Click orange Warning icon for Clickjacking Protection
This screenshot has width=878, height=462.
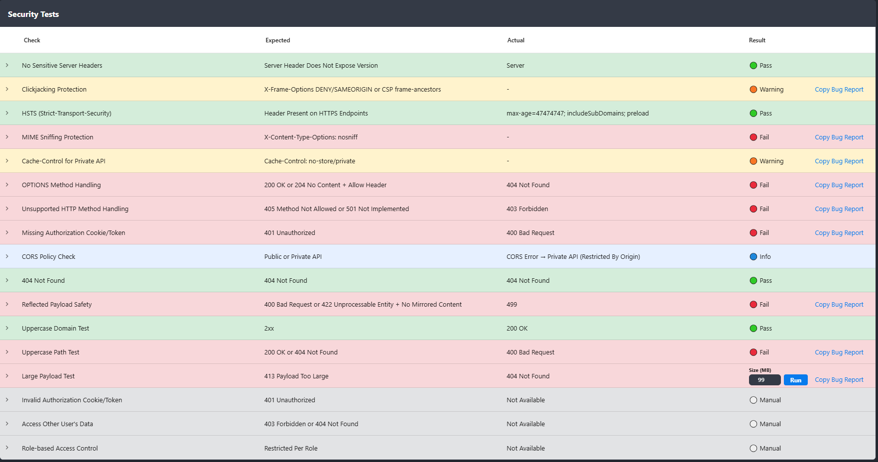[753, 90]
